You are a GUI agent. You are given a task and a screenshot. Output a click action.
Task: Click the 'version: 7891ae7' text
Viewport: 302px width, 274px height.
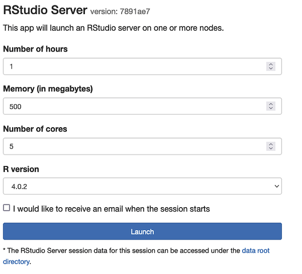coord(120,12)
